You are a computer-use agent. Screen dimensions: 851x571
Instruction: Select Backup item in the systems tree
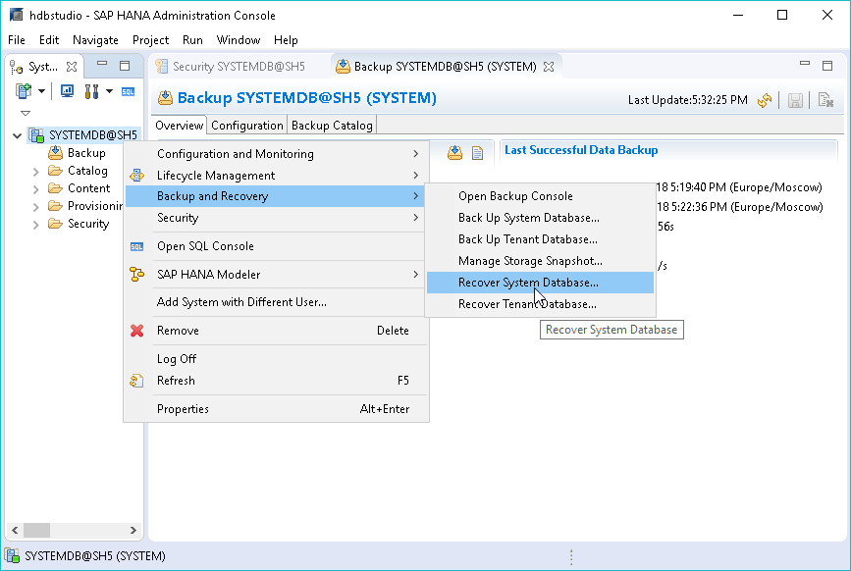point(86,153)
